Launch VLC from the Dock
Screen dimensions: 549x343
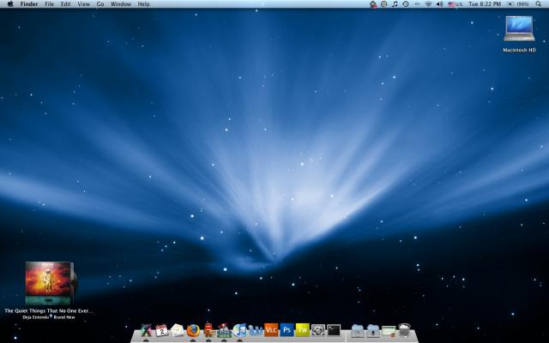click(x=271, y=329)
